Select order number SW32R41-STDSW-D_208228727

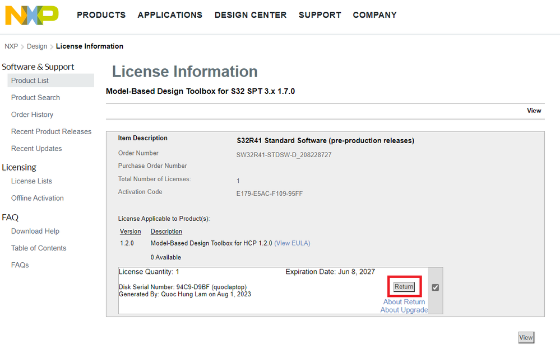(284, 155)
